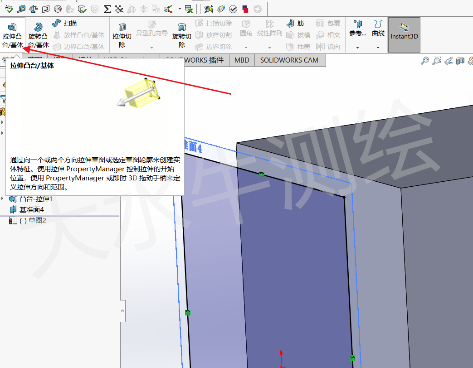This screenshot has width=473, height=368.
Task: Open the Mass Properties scale icon
Action: 34,9
